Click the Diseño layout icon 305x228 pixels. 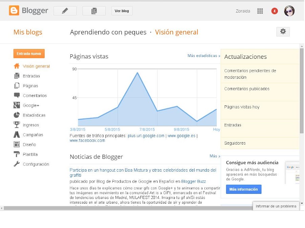click(x=17, y=145)
